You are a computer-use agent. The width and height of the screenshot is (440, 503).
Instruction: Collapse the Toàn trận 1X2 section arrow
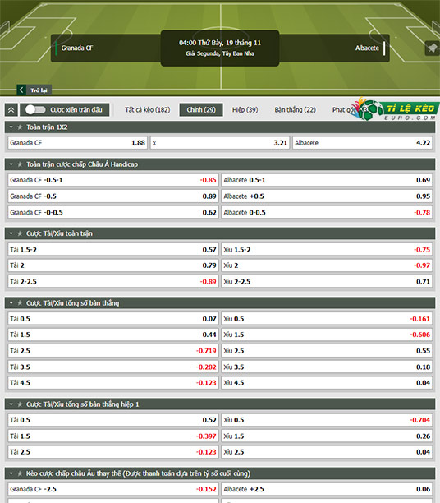pyautogui.click(x=11, y=127)
